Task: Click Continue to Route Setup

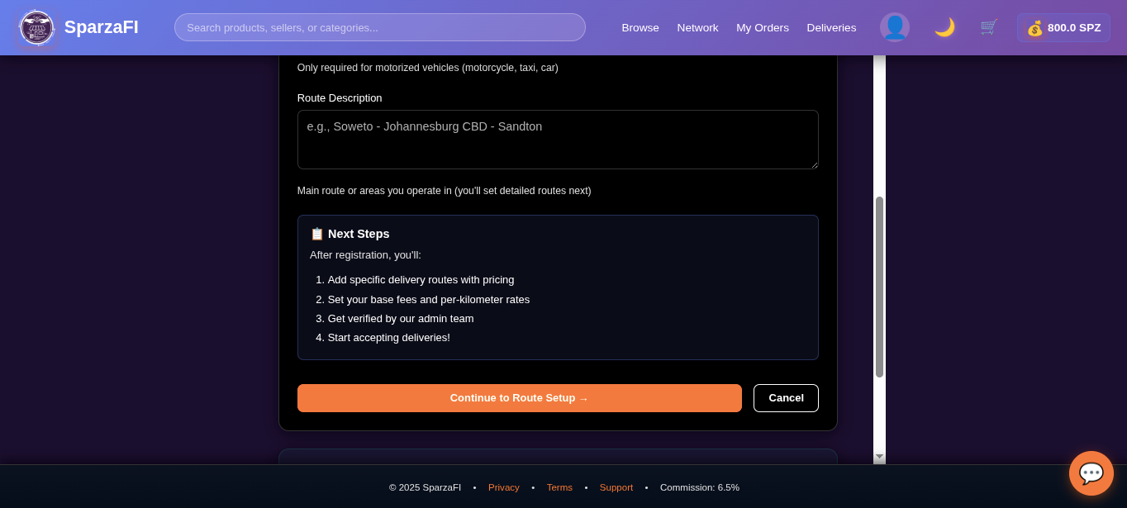Action: click(519, 397)
